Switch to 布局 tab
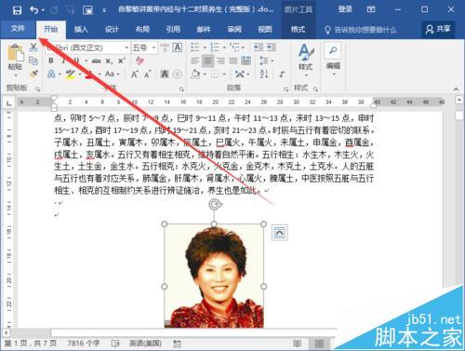 (142, 30)
